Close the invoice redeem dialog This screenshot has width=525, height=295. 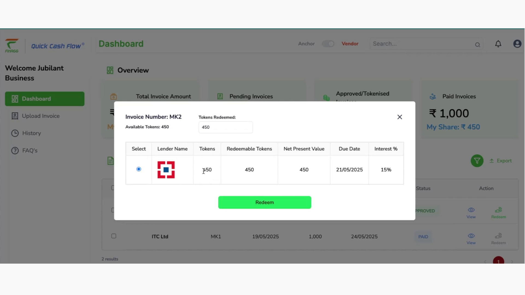tap(399, 117)
